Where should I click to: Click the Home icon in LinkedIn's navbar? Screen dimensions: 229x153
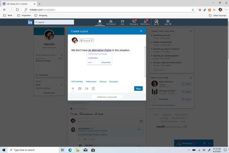100,22
